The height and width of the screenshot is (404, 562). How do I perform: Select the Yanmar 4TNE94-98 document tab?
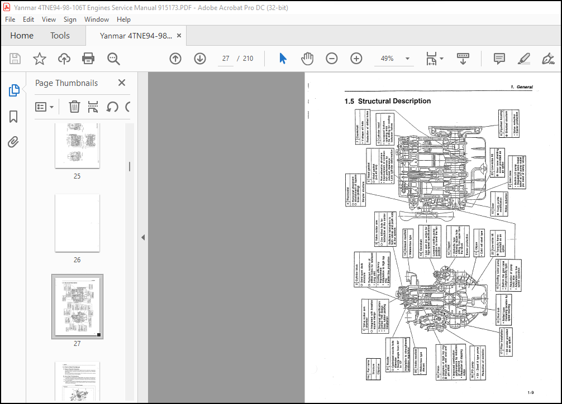point(136,36)
